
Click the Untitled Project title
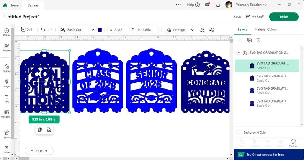(22, 17)
